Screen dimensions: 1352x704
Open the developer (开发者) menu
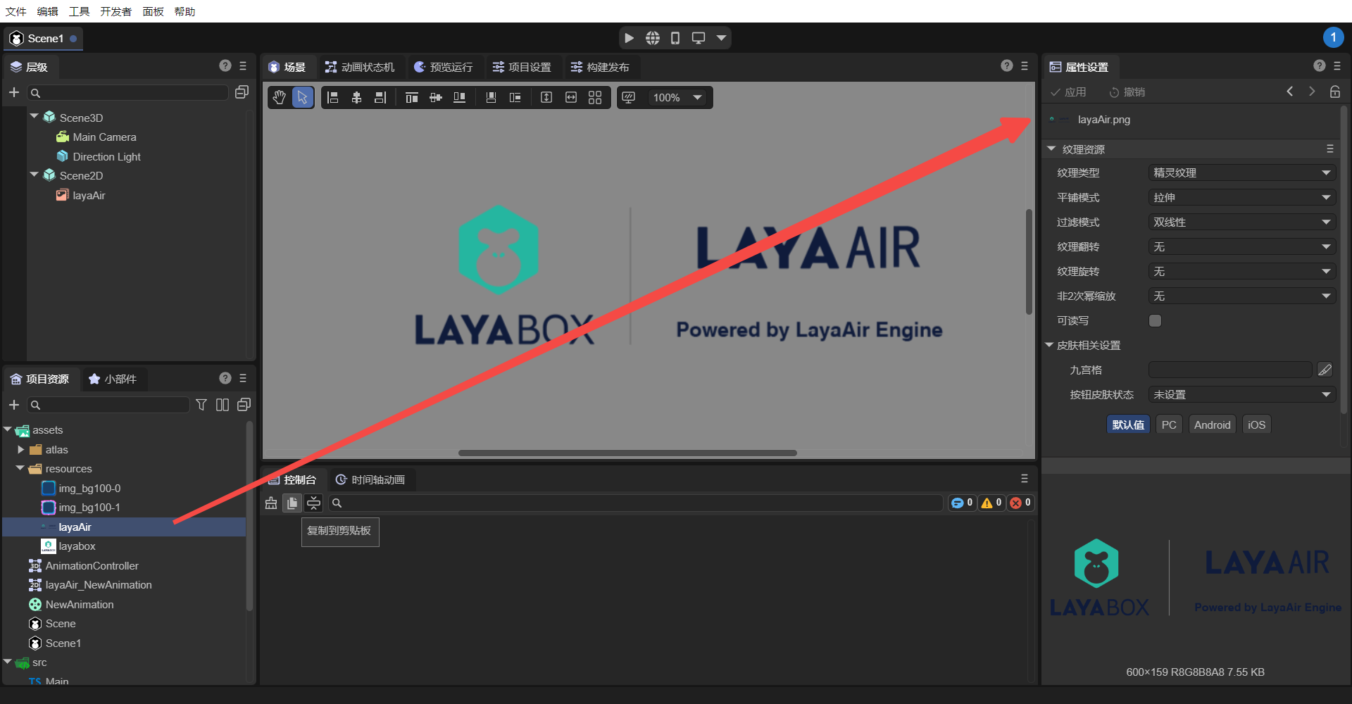coord(115,11)
